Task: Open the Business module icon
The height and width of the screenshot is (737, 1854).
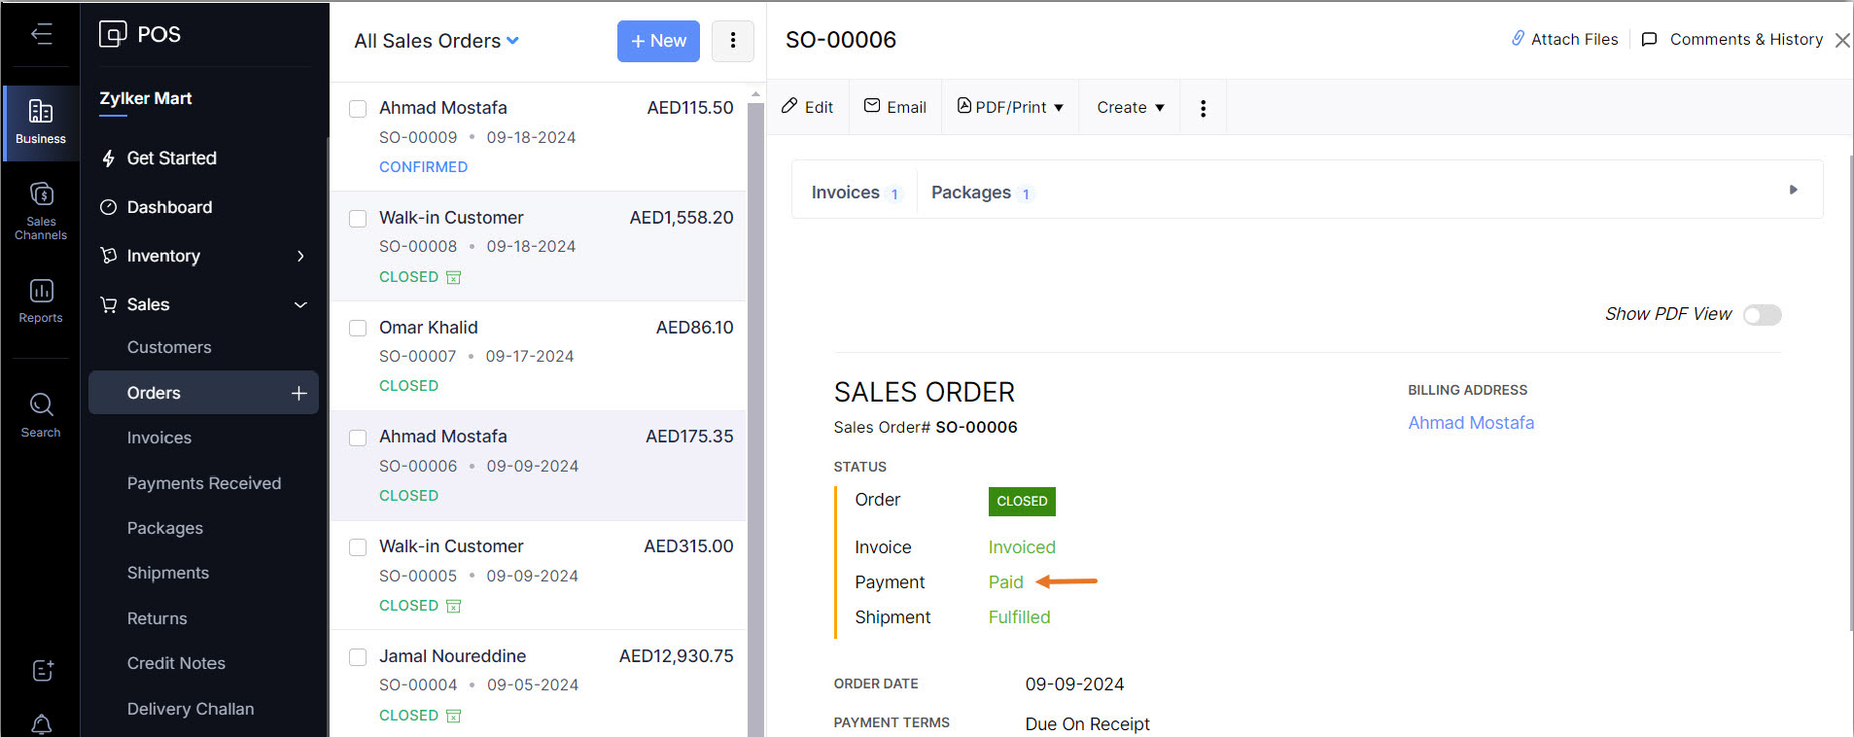Action: 41,122
